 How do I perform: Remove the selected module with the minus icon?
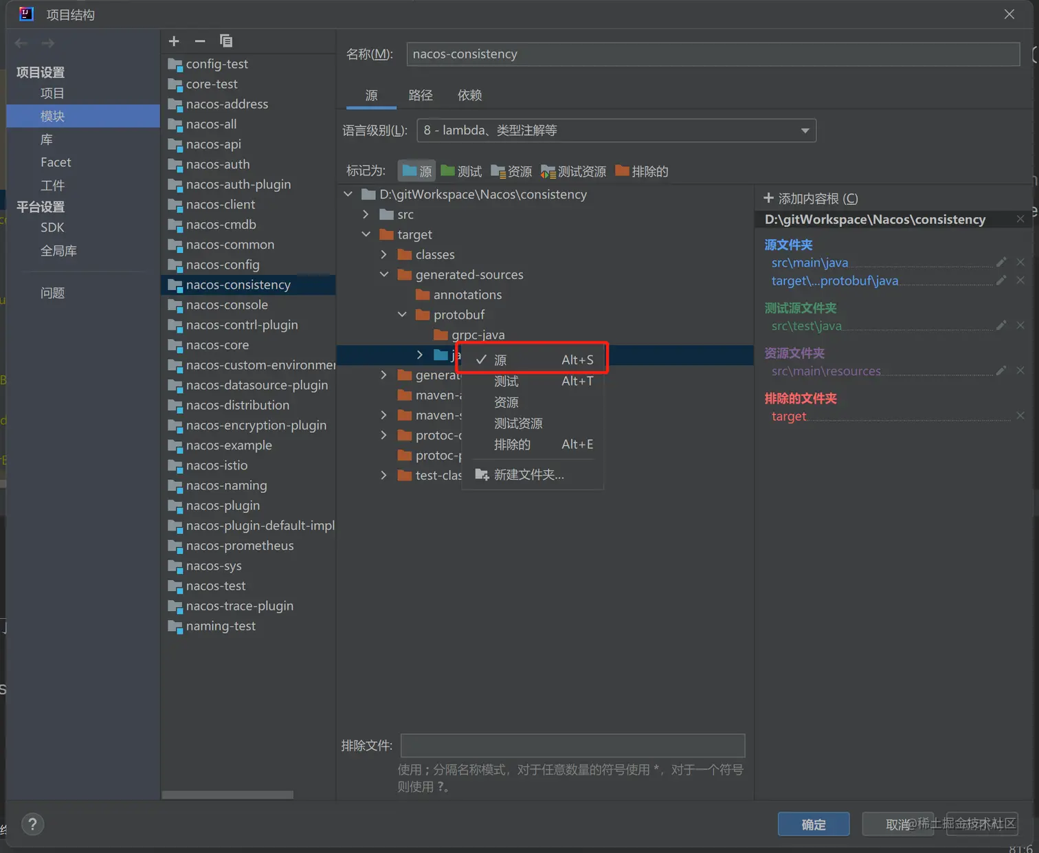pyautogui.click(x=200, y=41)
